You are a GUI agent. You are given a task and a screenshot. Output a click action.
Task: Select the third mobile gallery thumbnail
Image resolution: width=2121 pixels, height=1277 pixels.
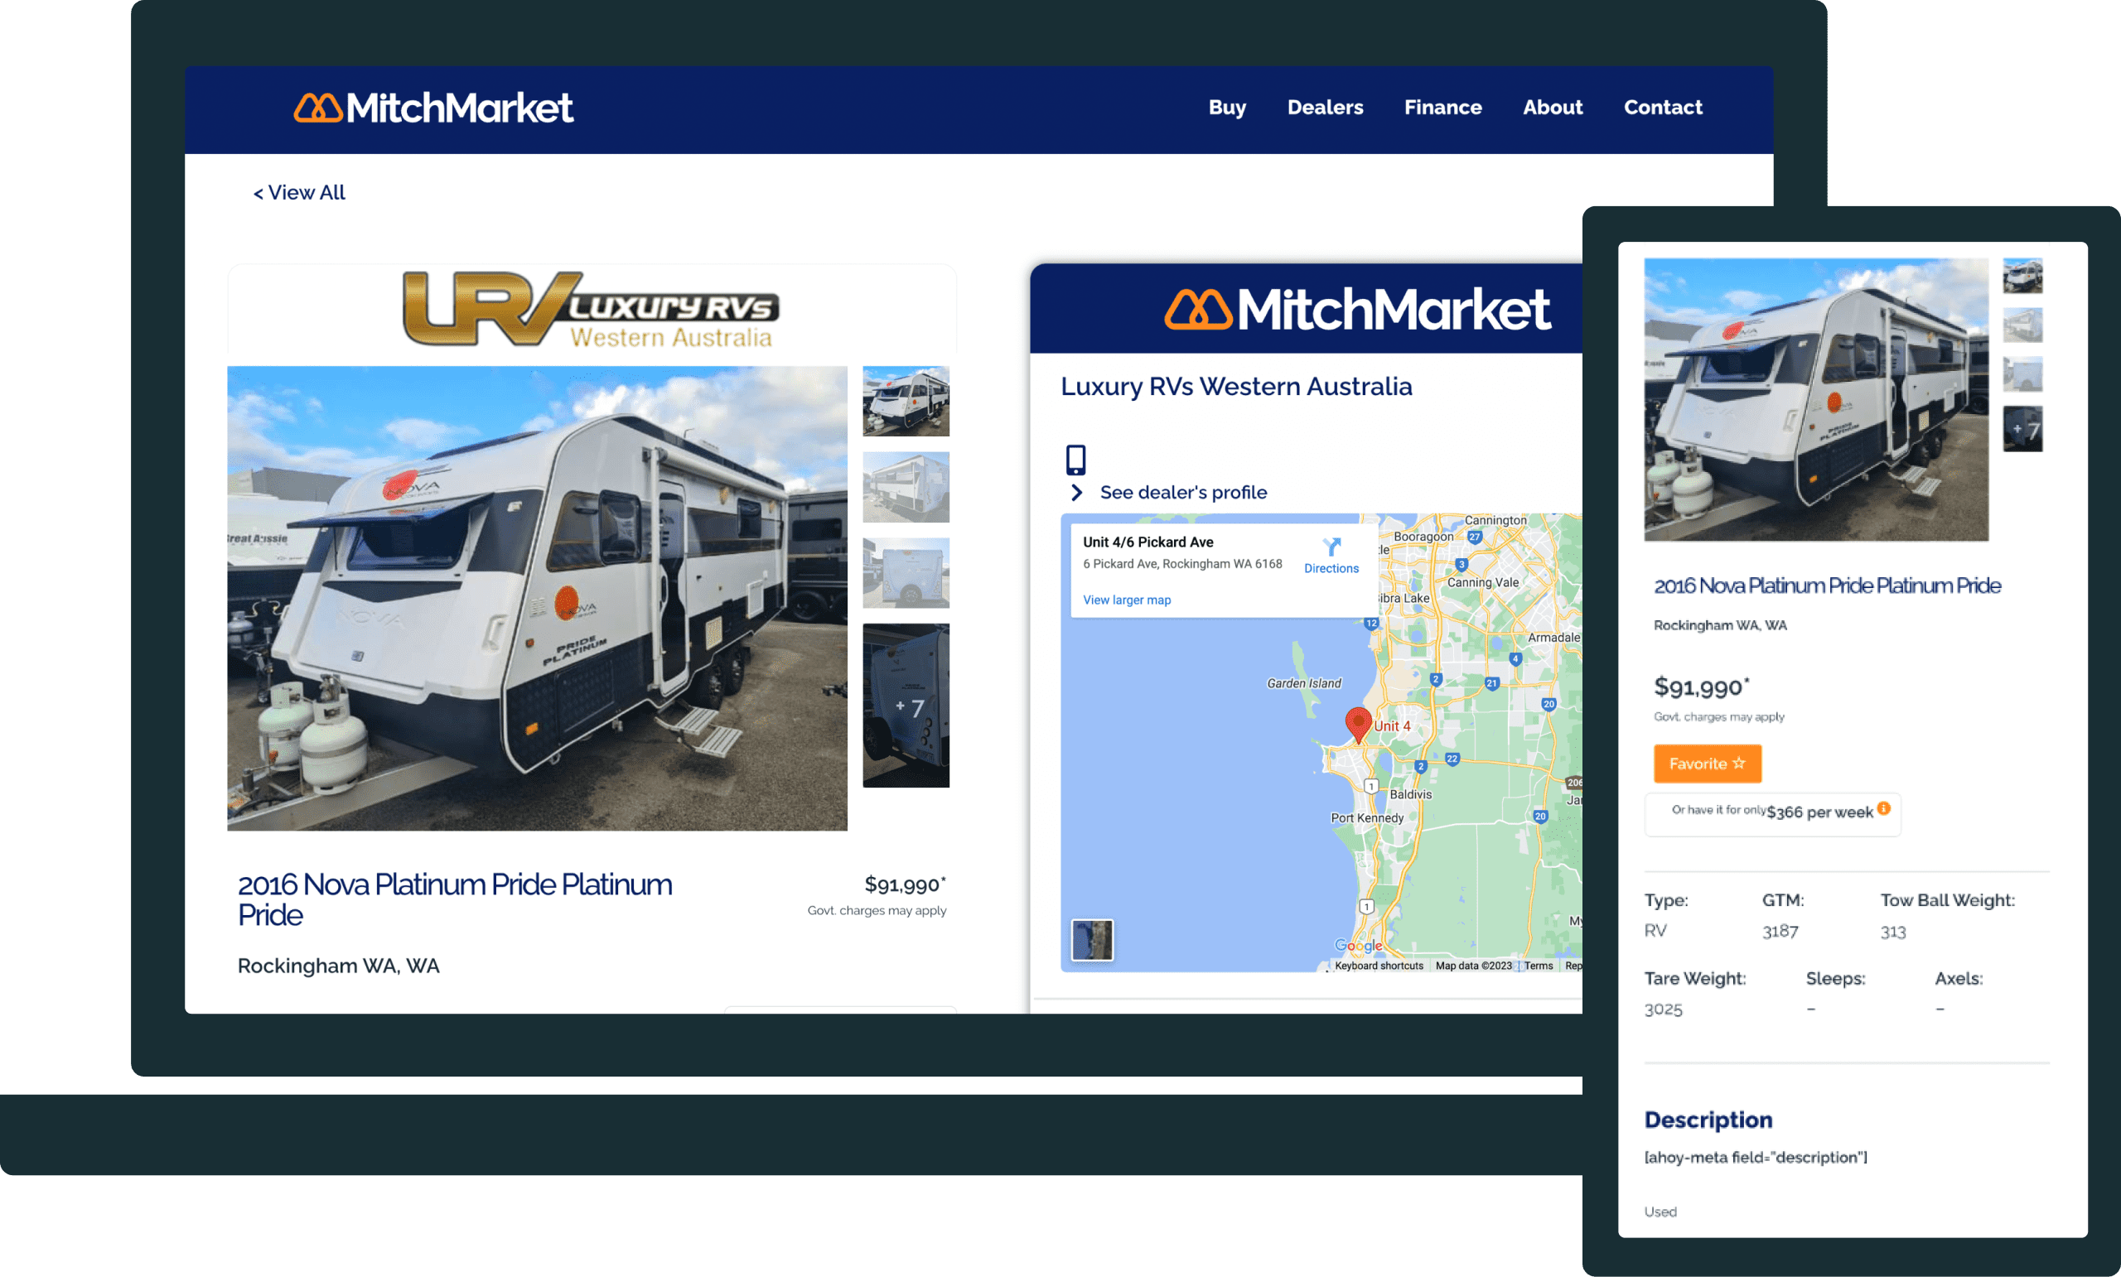coord(2022,374)
